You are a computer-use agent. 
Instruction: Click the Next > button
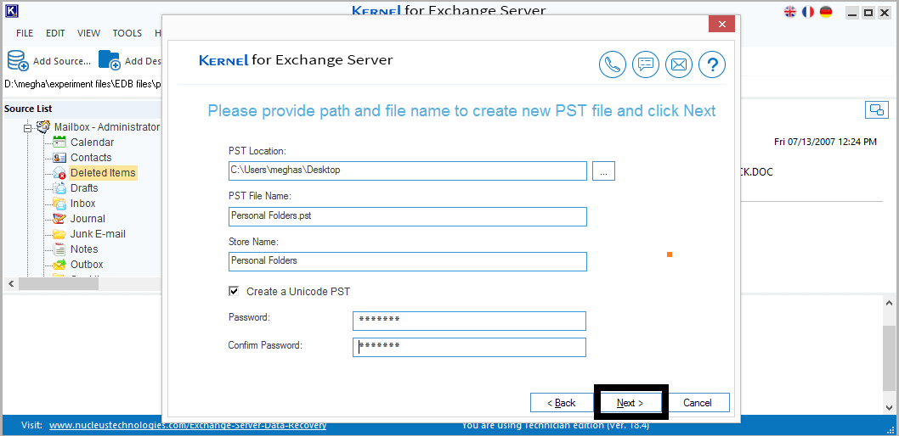(630, 403)
